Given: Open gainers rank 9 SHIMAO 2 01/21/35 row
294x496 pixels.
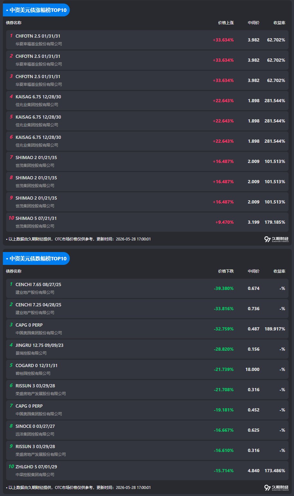Looking at the screenshot, I should (147, 202).
